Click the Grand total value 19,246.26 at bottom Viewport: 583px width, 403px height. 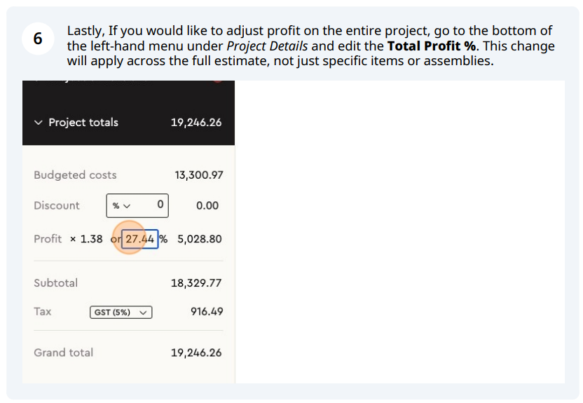point(196,353)
